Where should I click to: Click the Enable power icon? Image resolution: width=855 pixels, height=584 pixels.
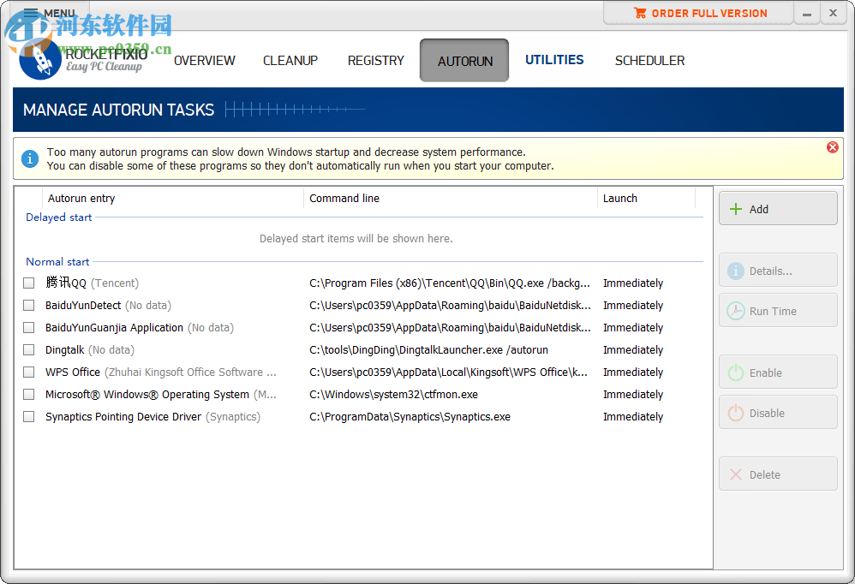click(736, 372)
